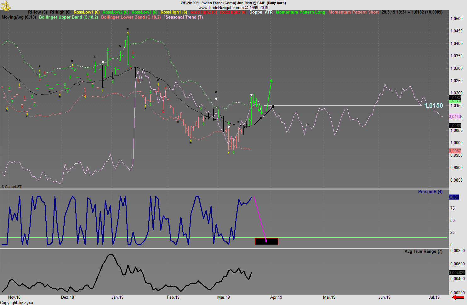467x305 pixels.
Task: Click the red 0,9967 lower band price marker
Action: coord(455,151)
